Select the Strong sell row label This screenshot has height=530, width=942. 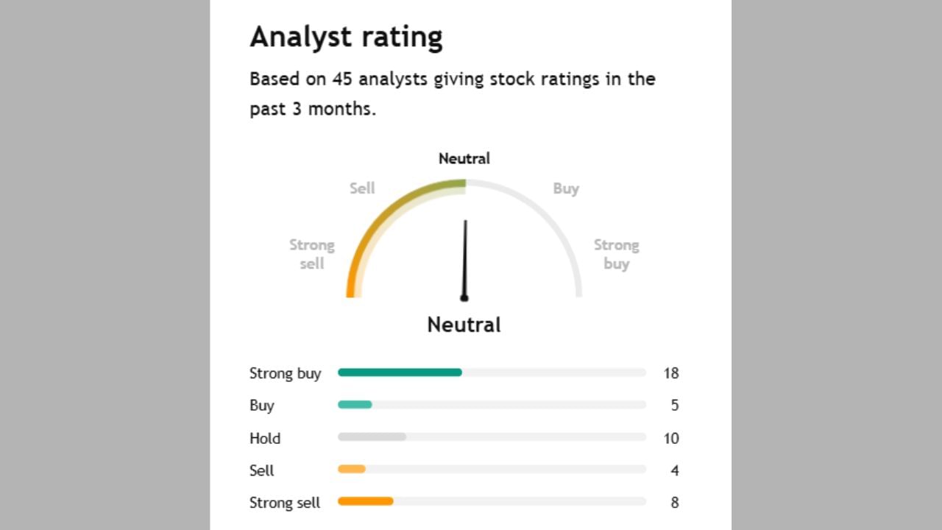[285, 503]
